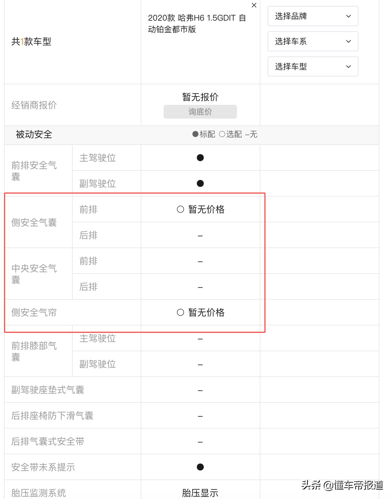This screenshot has height=499, width=392.
Task: Click the 胎压显示 value cell
Action: coord(200,492)
